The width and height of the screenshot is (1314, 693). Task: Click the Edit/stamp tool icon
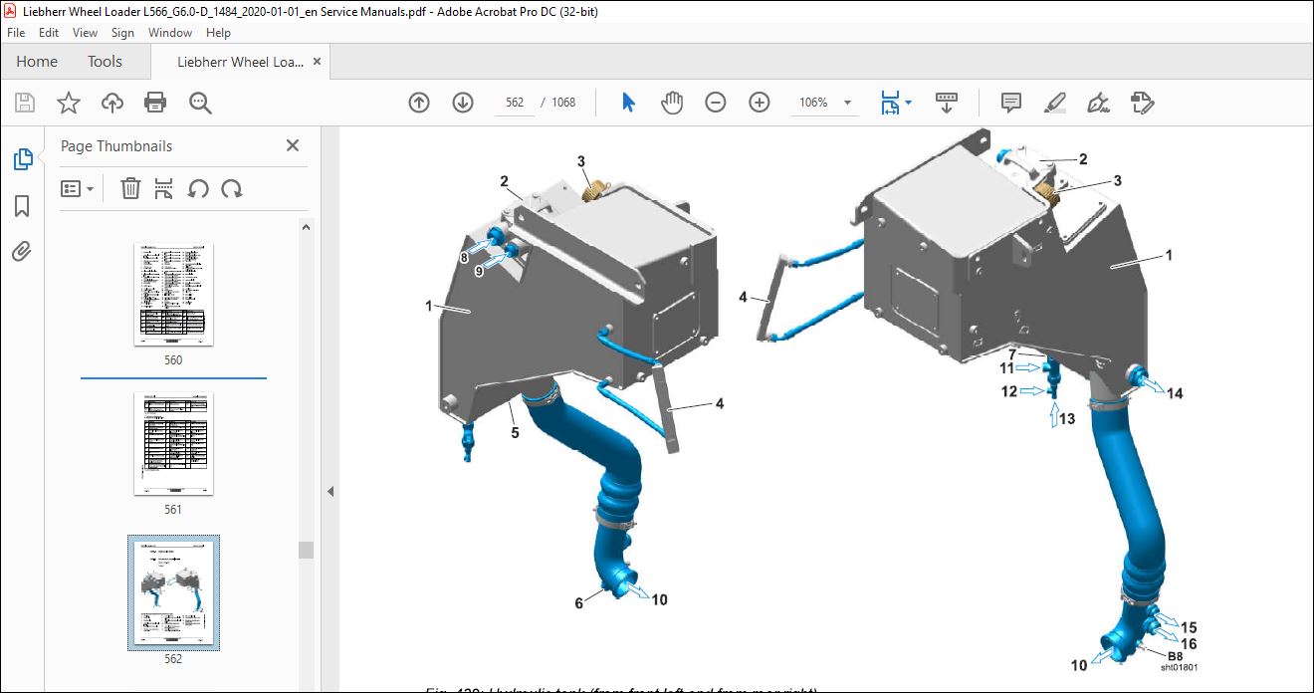[1143, 103]
